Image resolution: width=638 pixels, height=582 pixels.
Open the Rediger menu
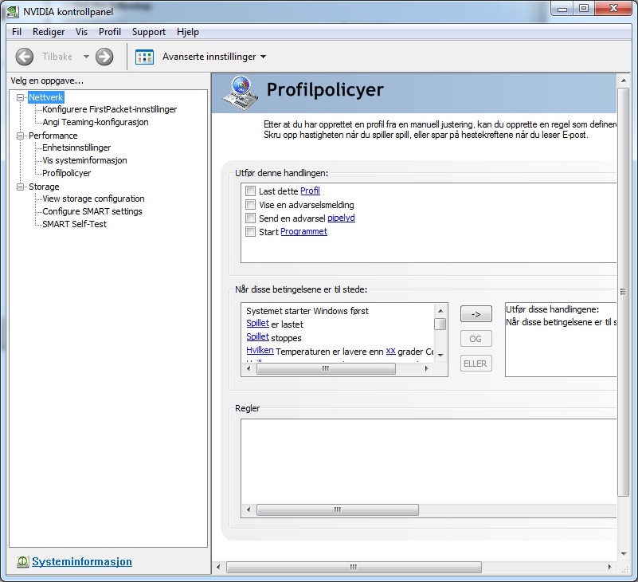(49, 32)
